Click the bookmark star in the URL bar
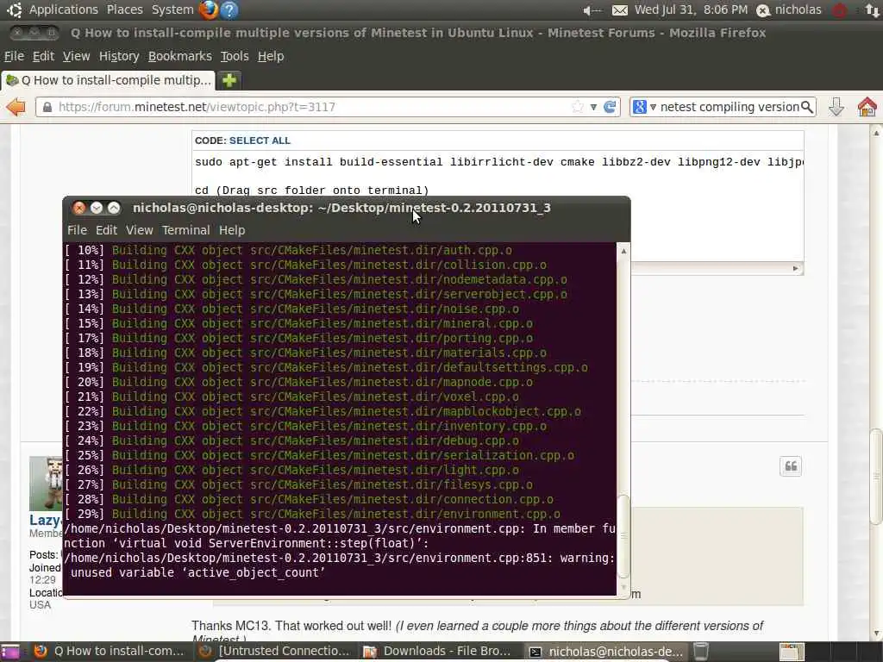Screen dimensions: 883x662 click(x=577, y=106)
